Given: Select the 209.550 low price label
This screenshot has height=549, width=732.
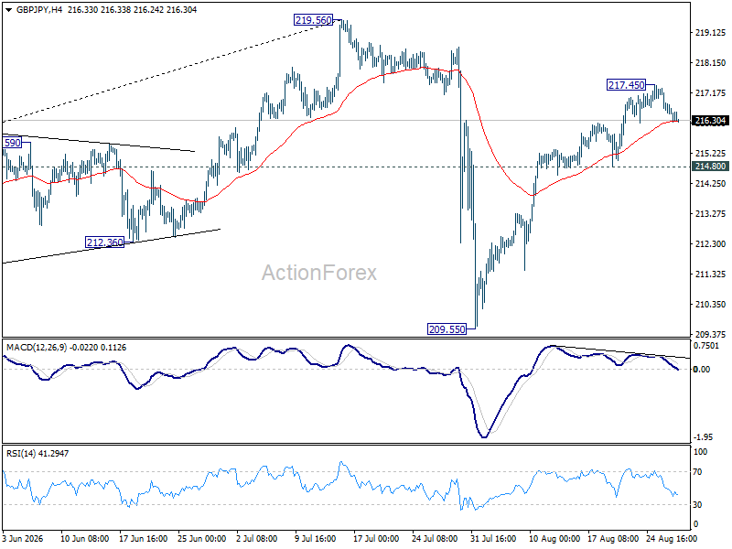Looking at the screenshot, I should tap(447, 329).
